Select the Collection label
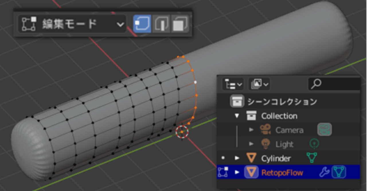Screen dimensions: 367x191 click(279, 116)
